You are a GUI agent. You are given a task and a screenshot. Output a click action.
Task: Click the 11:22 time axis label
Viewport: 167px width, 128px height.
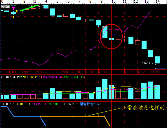(x=155, y=72)
